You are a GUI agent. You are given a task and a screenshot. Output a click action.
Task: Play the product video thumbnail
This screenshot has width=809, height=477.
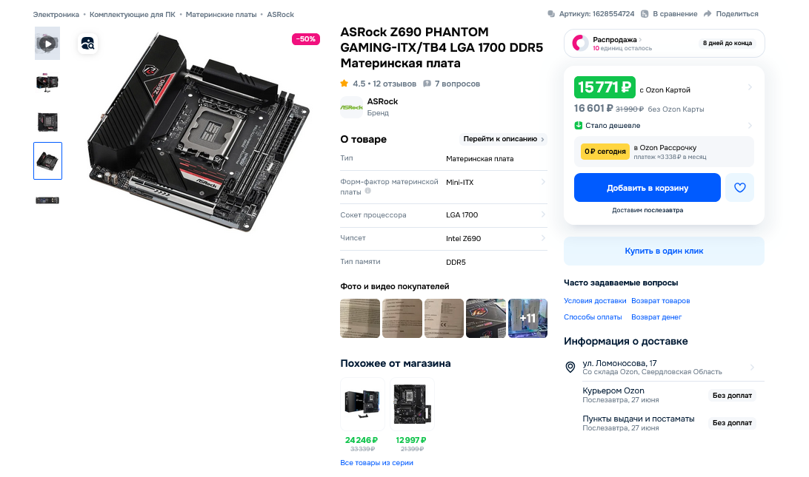47,44
